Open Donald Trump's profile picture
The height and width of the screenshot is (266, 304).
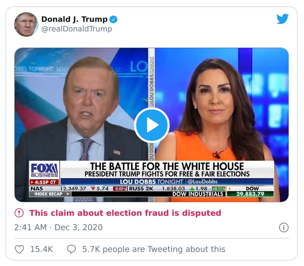tap(27, 23)
